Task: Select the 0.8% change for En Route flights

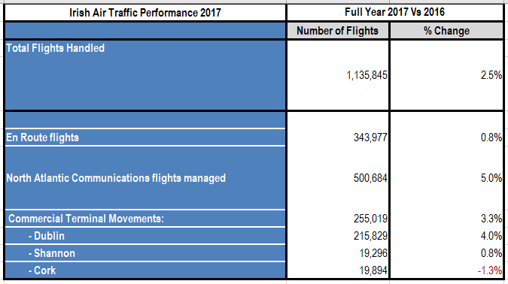Action: [x=491, y=137]
